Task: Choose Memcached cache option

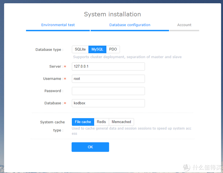Action: pos(121,122)
